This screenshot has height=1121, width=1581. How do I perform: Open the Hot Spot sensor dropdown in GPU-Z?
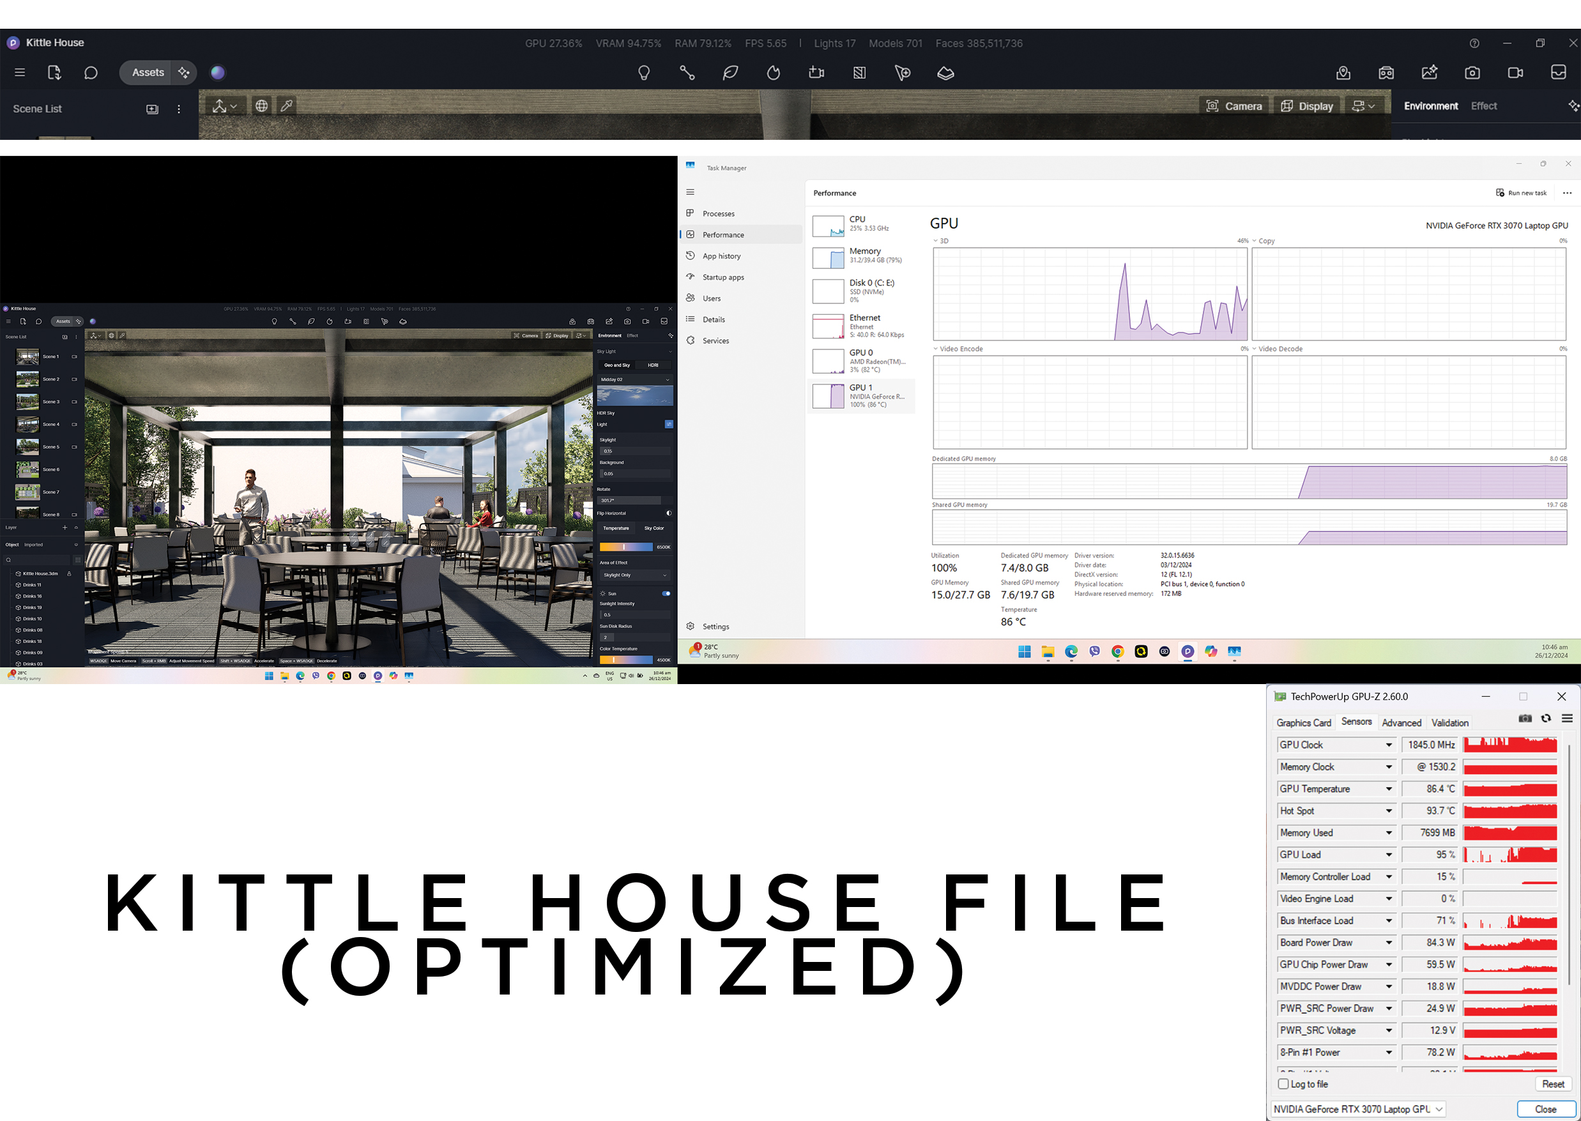(x=1389, y=811)
